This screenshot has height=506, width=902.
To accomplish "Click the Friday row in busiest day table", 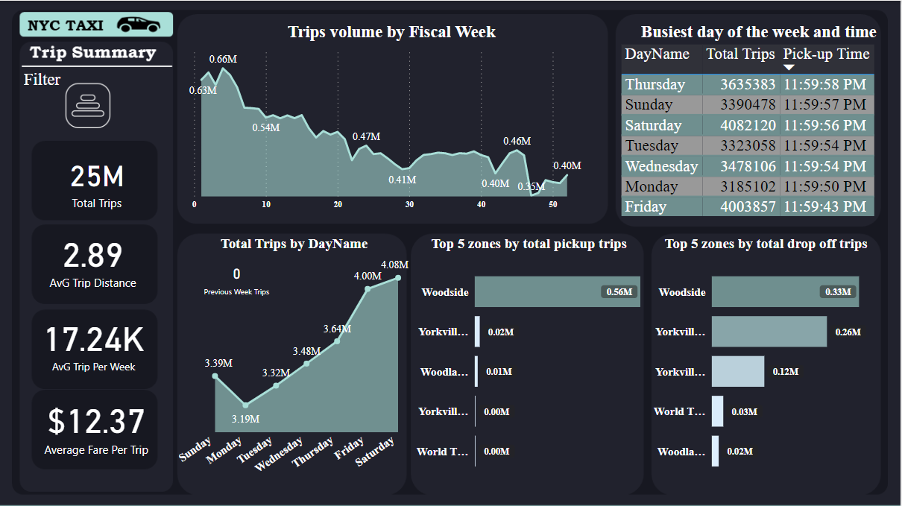I will coord(747,206).
